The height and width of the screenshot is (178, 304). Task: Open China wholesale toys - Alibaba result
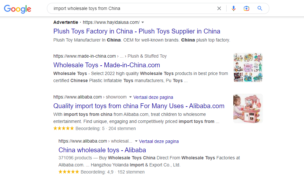click(x=102, y=150)
